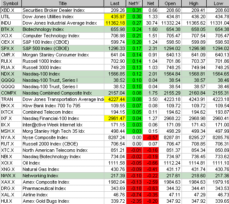Viewport: 229px width, 204px height.
Task: Click green Net% cell 0.31
Action: [x=134, y=10]
